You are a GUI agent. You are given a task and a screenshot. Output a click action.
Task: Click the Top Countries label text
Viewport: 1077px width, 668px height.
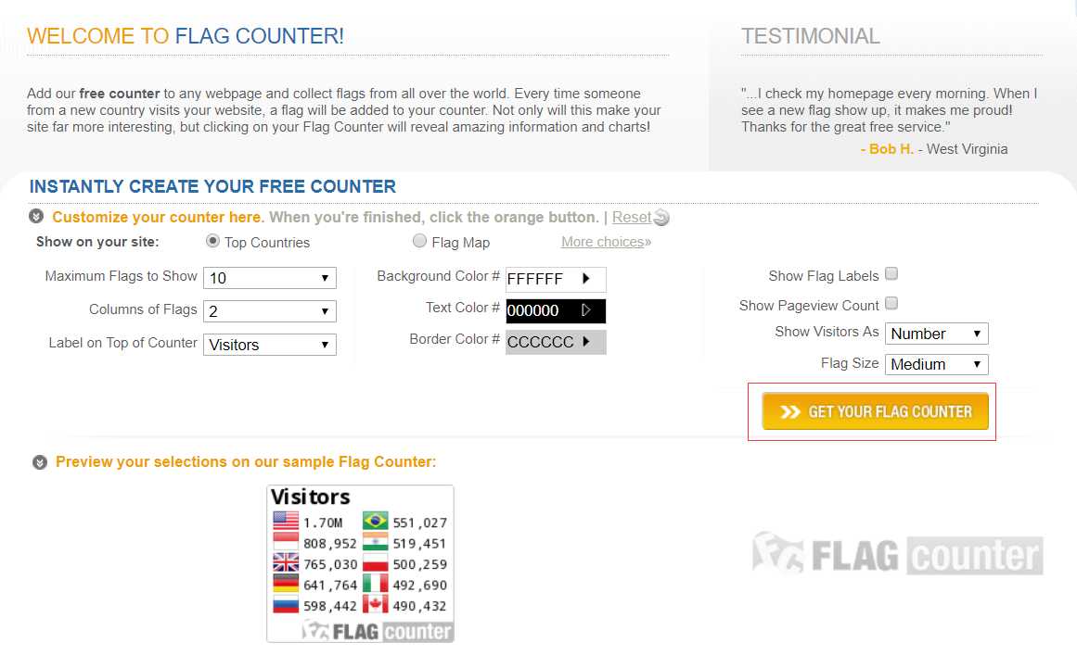point(267,242)
